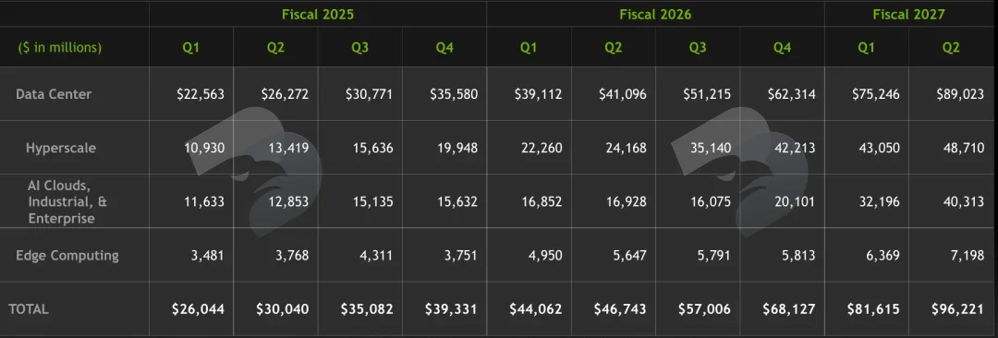Select the Hyperscale row label
998x338 pixels.
point(61,148)
